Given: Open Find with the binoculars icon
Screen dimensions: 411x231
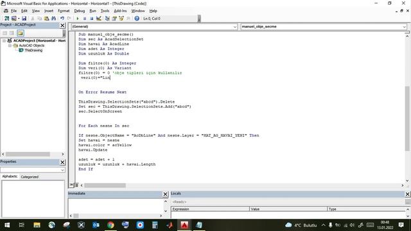Looking at the screenshot, I should tap(53, 19).
